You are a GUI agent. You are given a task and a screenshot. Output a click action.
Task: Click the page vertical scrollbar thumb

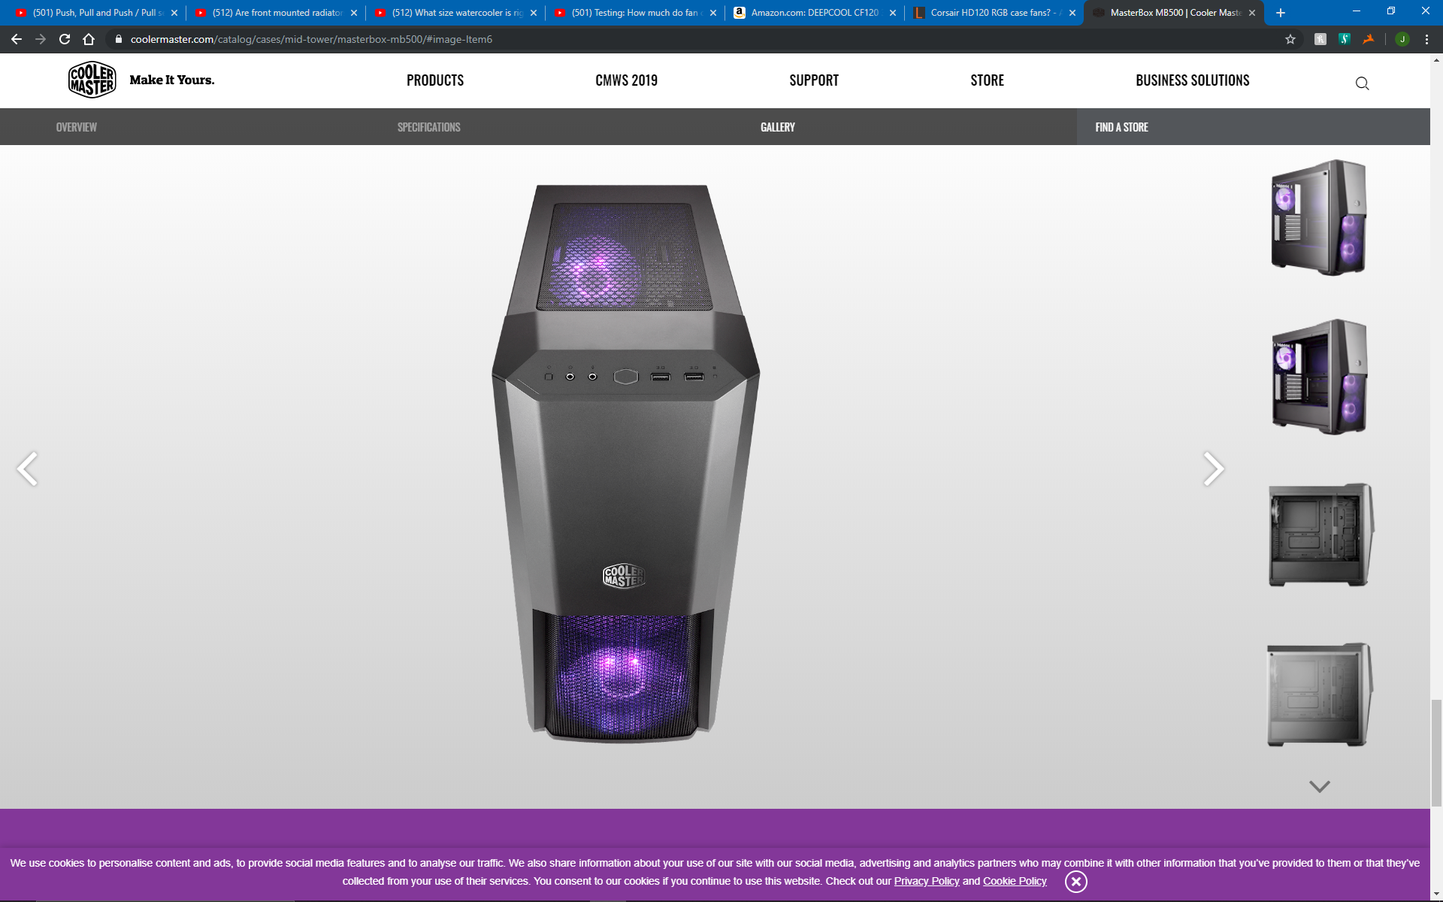tap(1436, 752)
